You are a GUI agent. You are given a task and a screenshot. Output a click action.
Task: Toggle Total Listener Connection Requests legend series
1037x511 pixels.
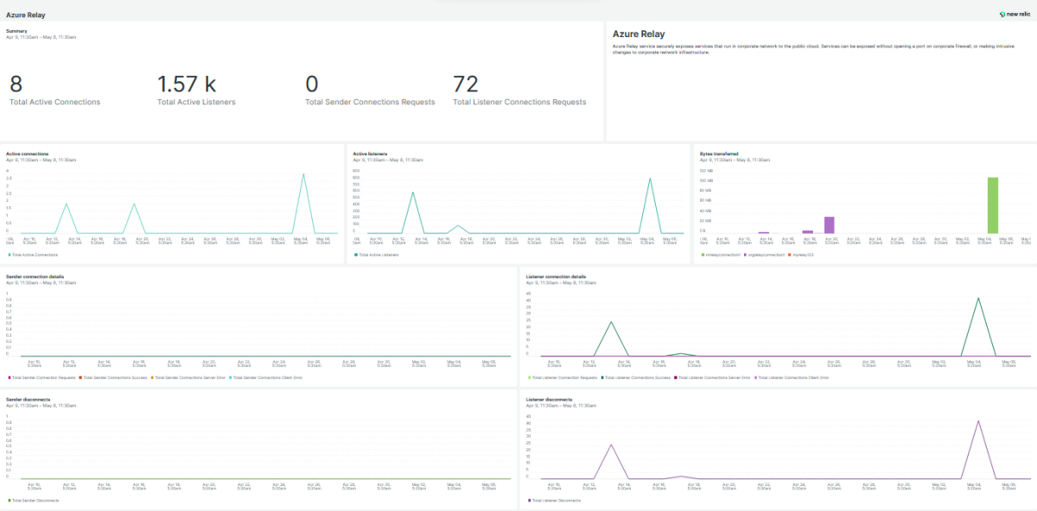(x=563, y=378)
